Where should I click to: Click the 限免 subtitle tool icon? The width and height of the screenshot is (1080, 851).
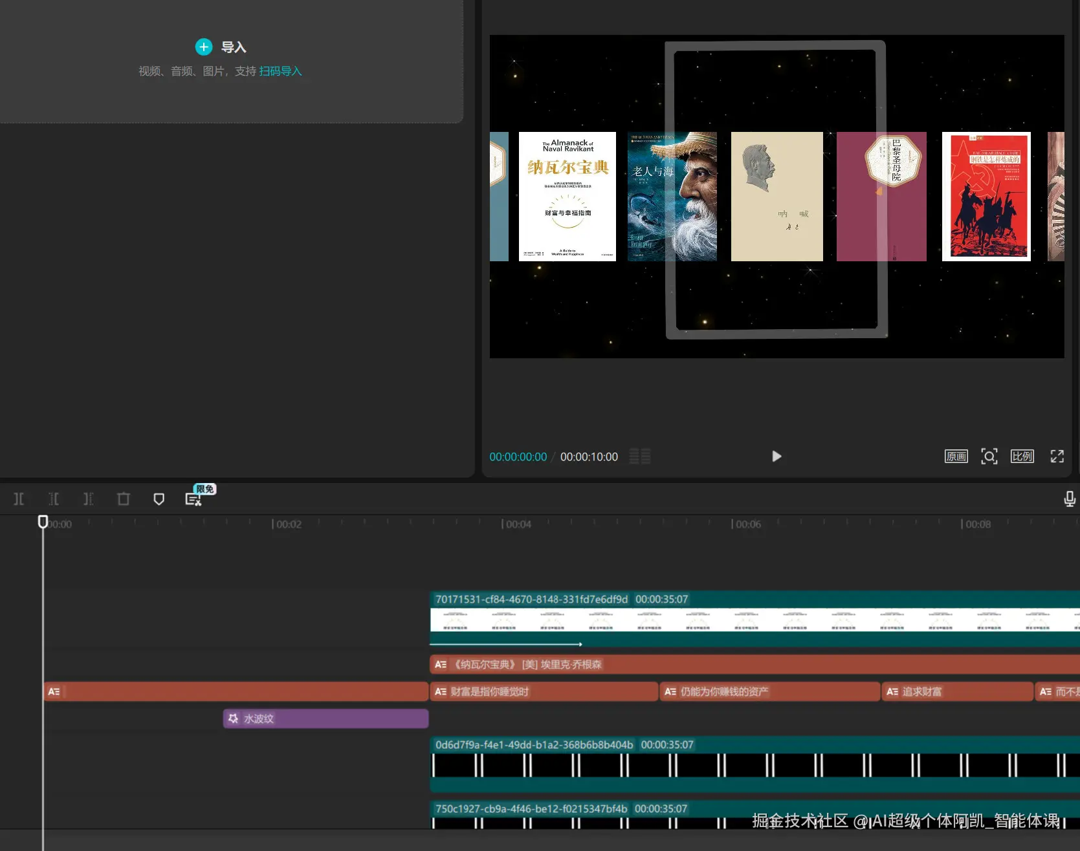pyautogui.click(x=193, y=499)
